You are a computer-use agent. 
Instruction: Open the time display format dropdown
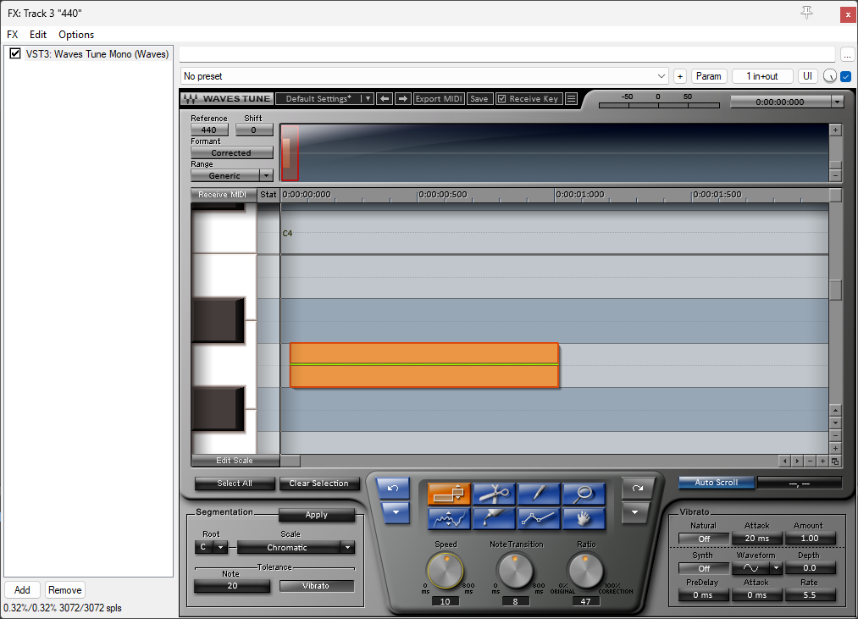[x=837, y=102]
